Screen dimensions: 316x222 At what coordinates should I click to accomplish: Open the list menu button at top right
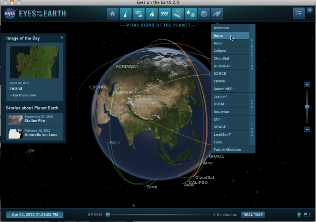[x=299, y=13]
